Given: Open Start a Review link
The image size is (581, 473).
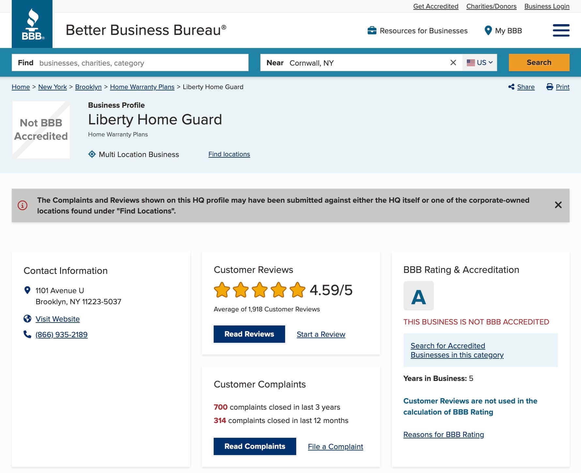Looking at the screenshot, I should pos(321,334).
